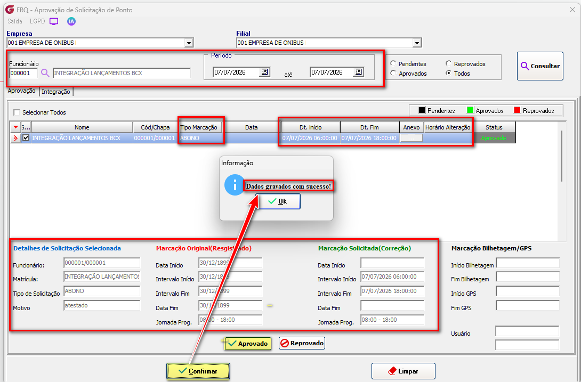Select the Pendentes radio button
Viewport: 581px width, 382px height.
pyautogui.click(x=393, y=63)
